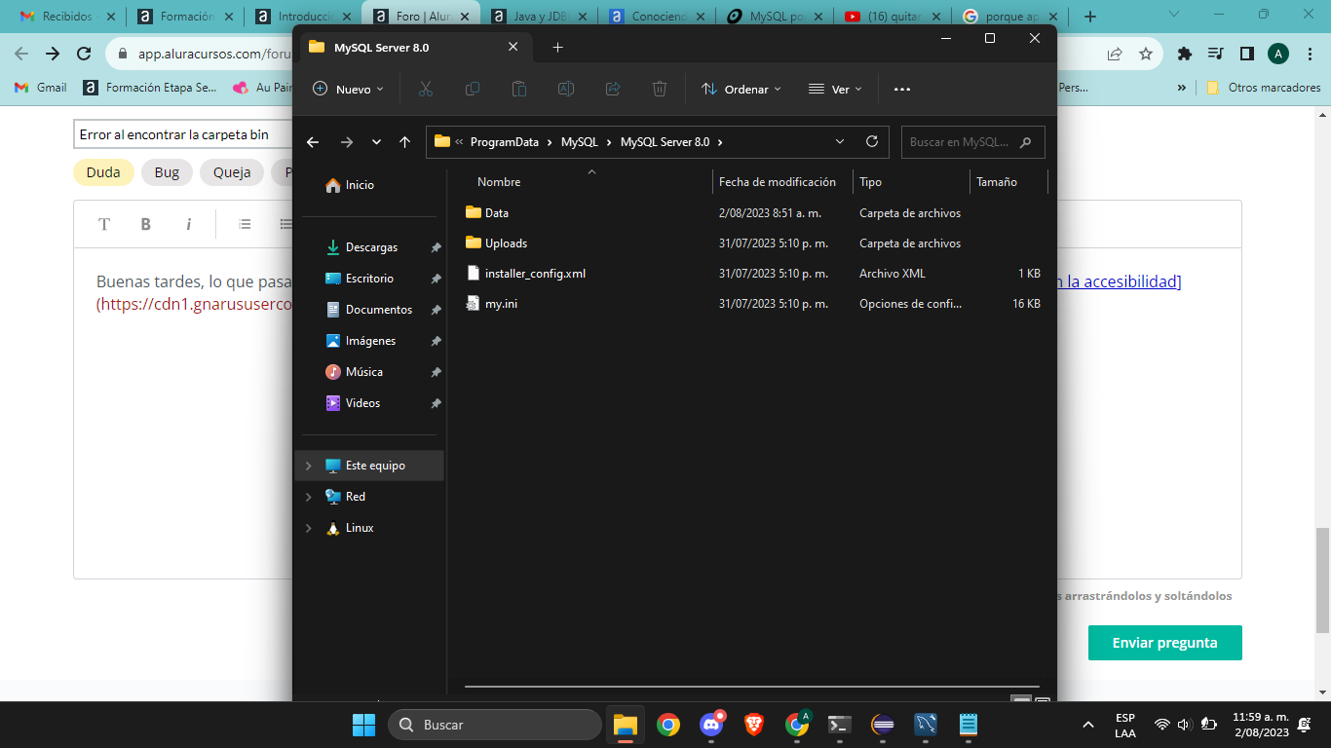Open the three-dots more options menu
1331x748 pixels.
(902, 89)
